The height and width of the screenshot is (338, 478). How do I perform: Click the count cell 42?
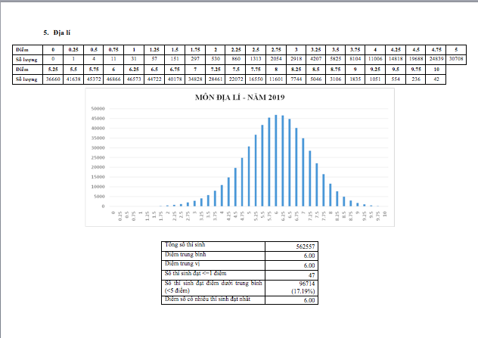tap(436, 79)
